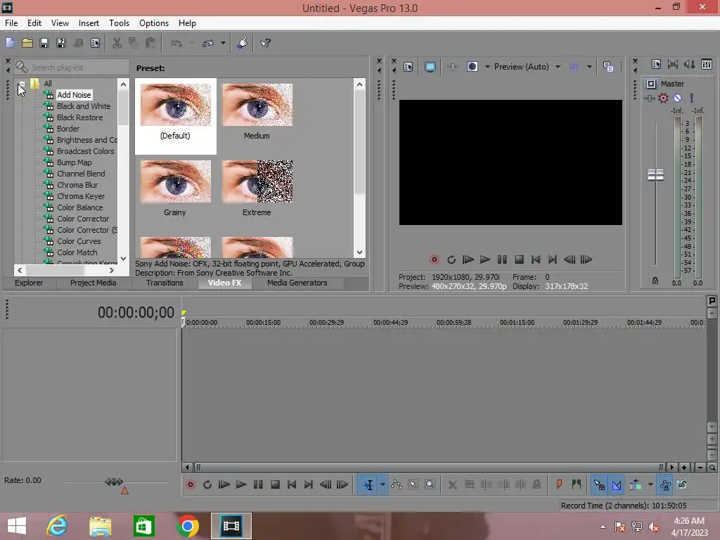Toggle split screen view in preview
The height and width of the screenshot is (540, 720).
coord(472,67)
